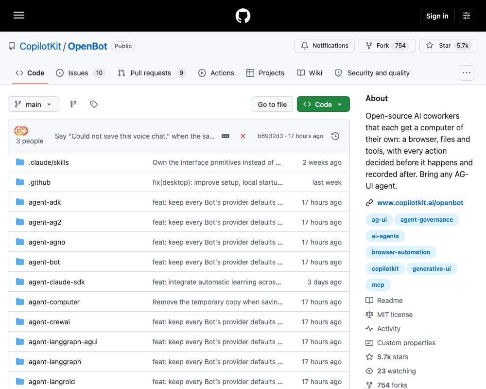Select the generative-ui topic tag
486x389 pixels.
point(432,268)
